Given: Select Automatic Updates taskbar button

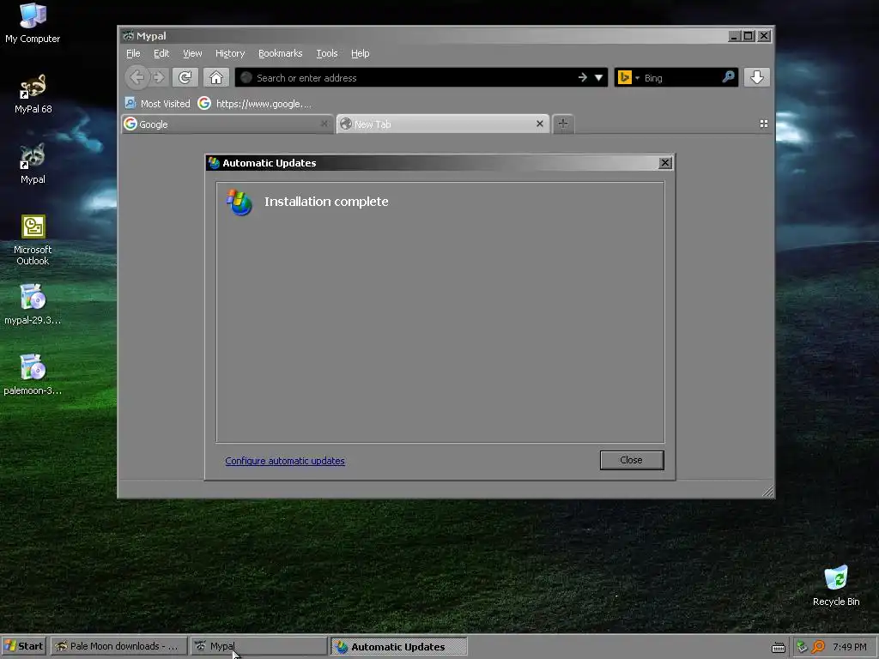Looking at the screenshot, I should coord(398,647).
